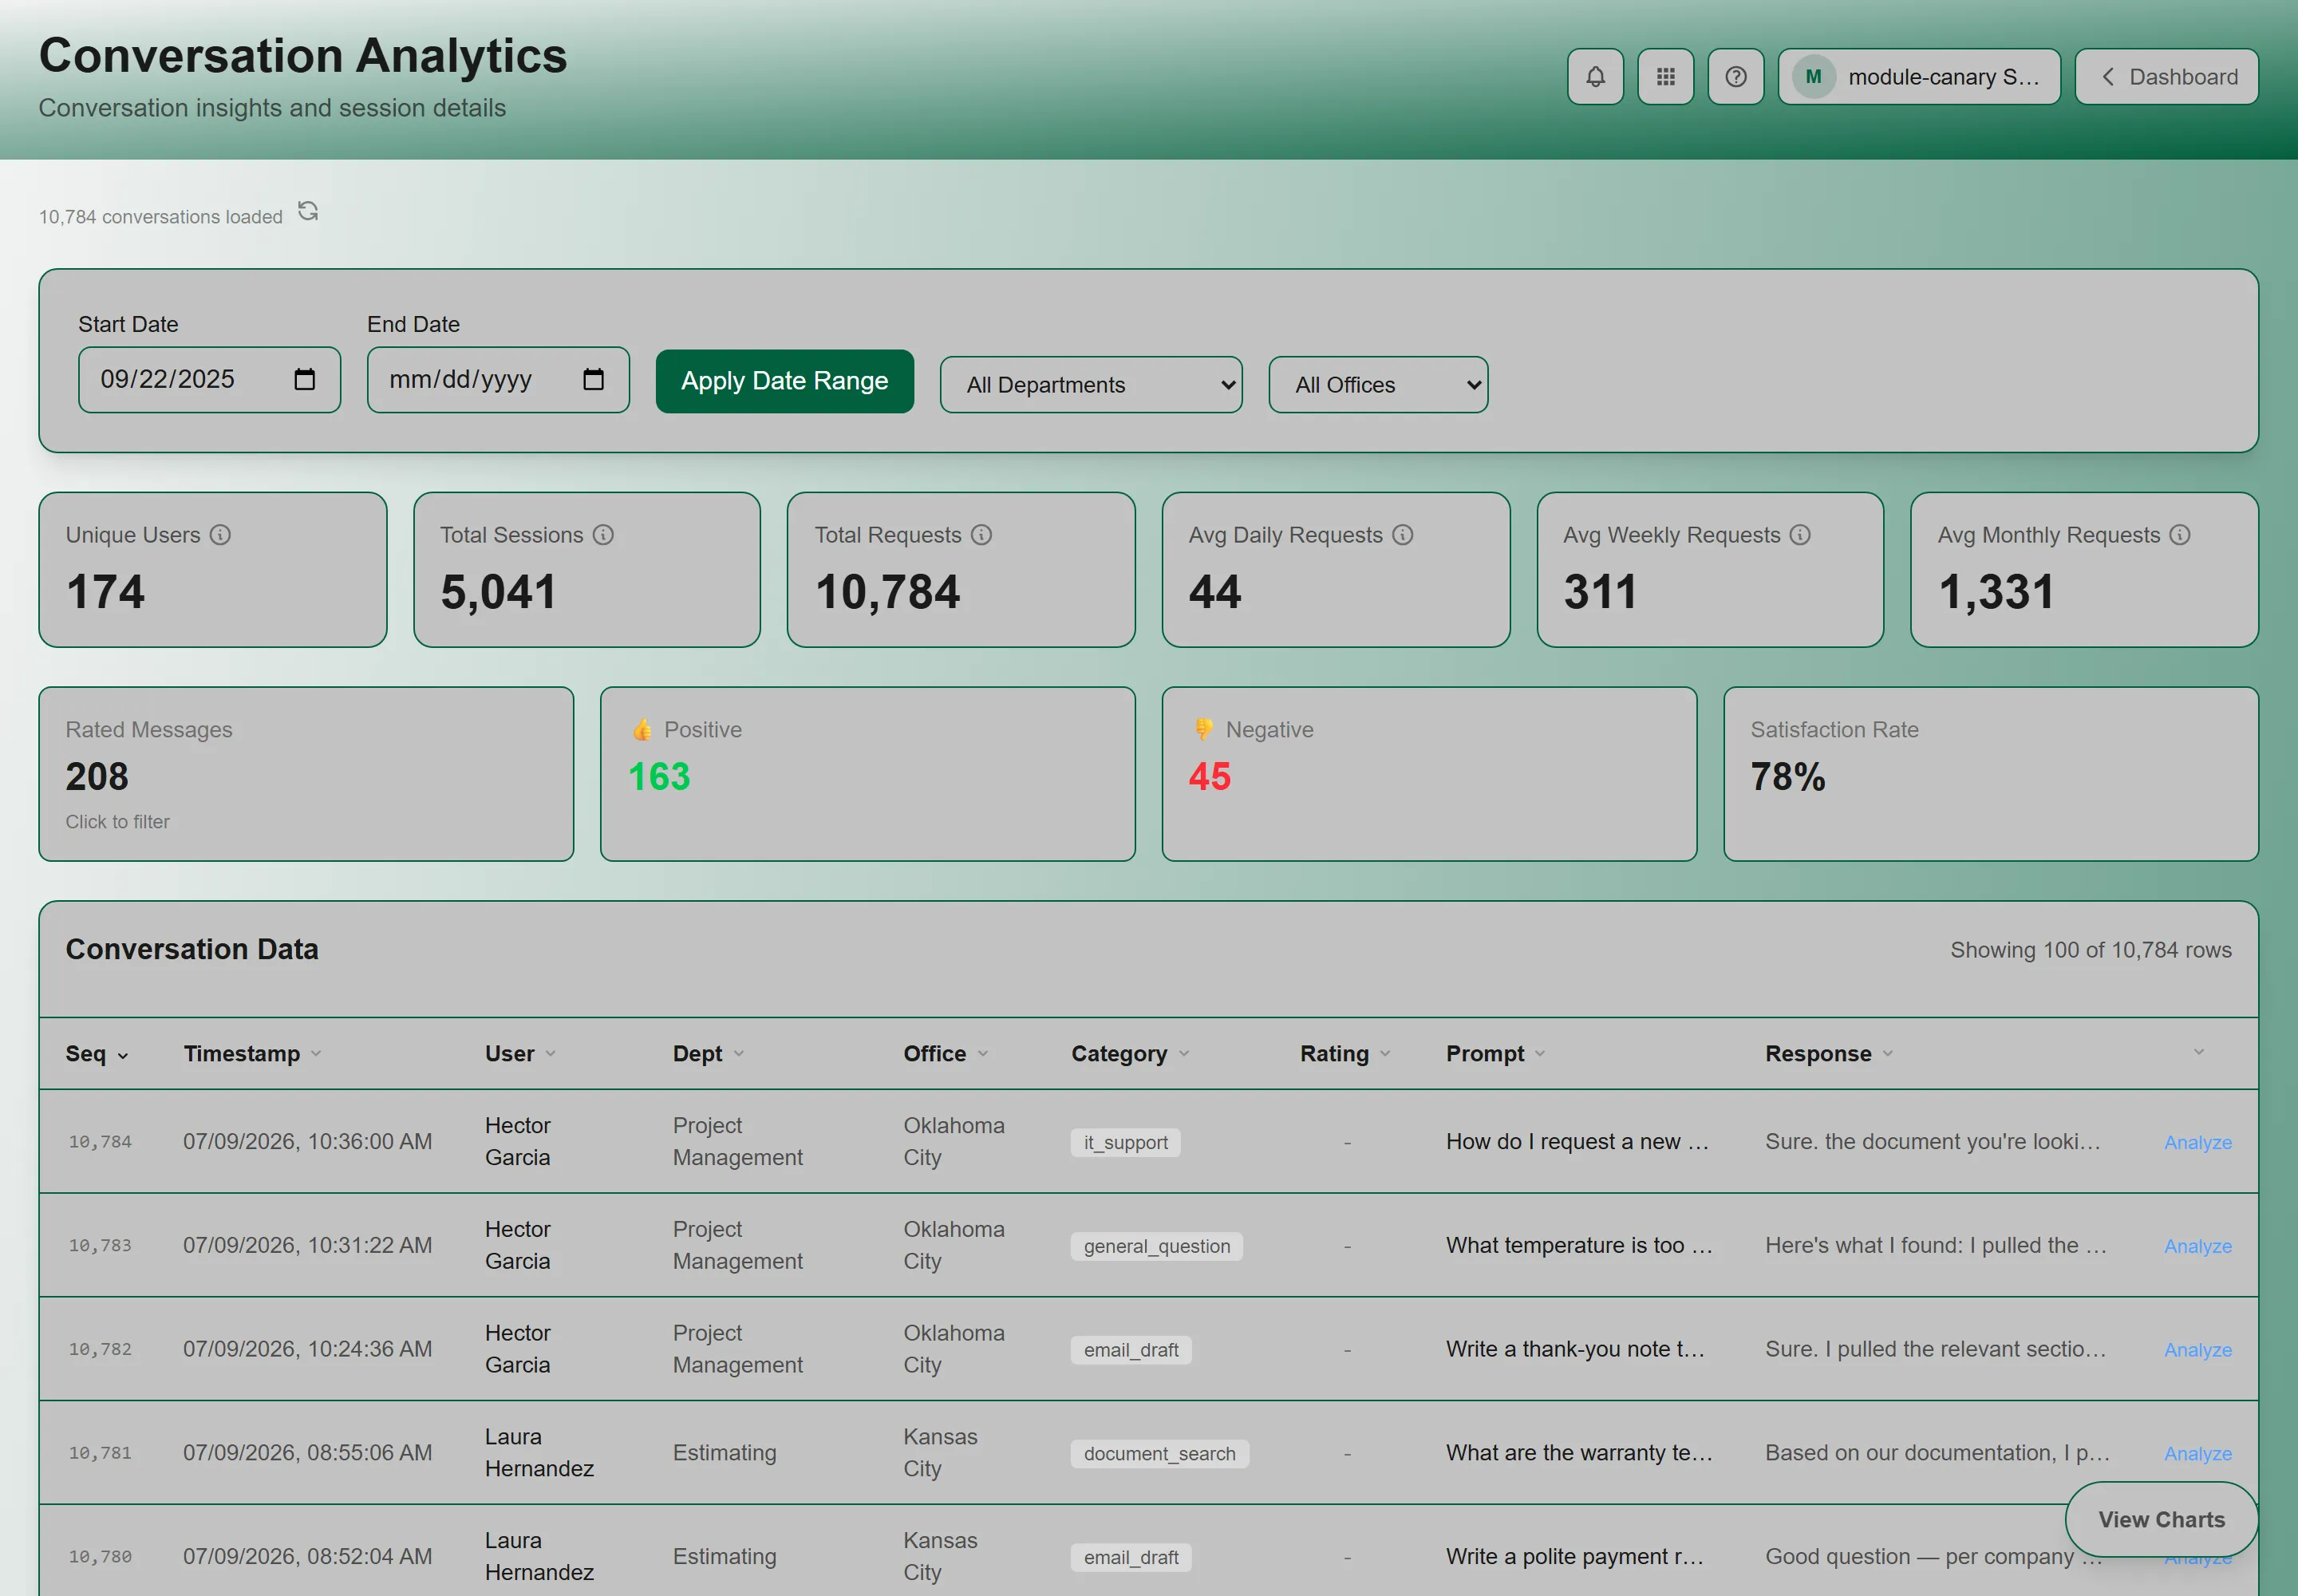Click the End Date input field
The width and height of the screenshot is (2298, 1596).
pos(498,380)
